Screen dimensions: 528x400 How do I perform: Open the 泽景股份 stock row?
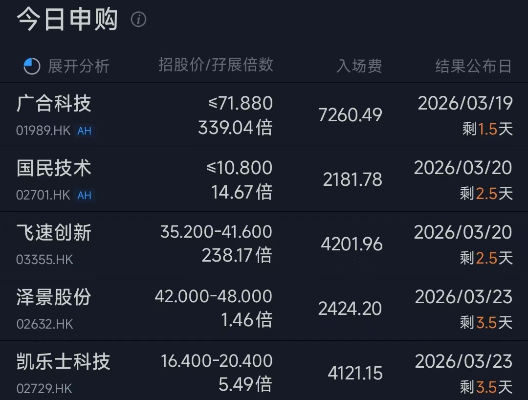click(x=54, y=298)
